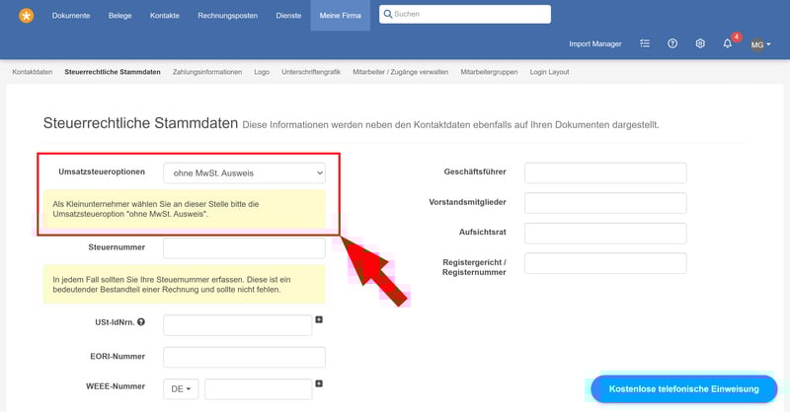This screenshot has width=790, height=412.
Task: Open the settings gear icon
Action: [700, 44]
